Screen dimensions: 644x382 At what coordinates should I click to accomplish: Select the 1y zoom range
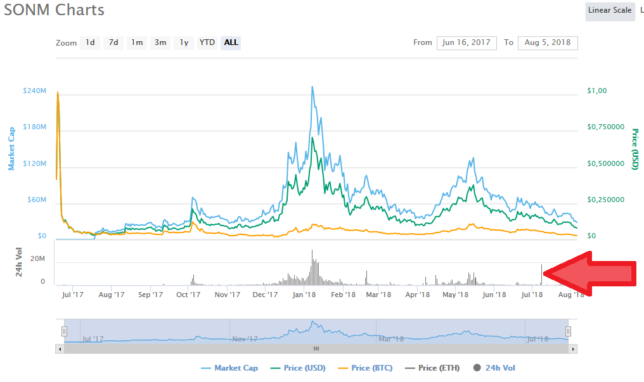[x=184, y=42]
